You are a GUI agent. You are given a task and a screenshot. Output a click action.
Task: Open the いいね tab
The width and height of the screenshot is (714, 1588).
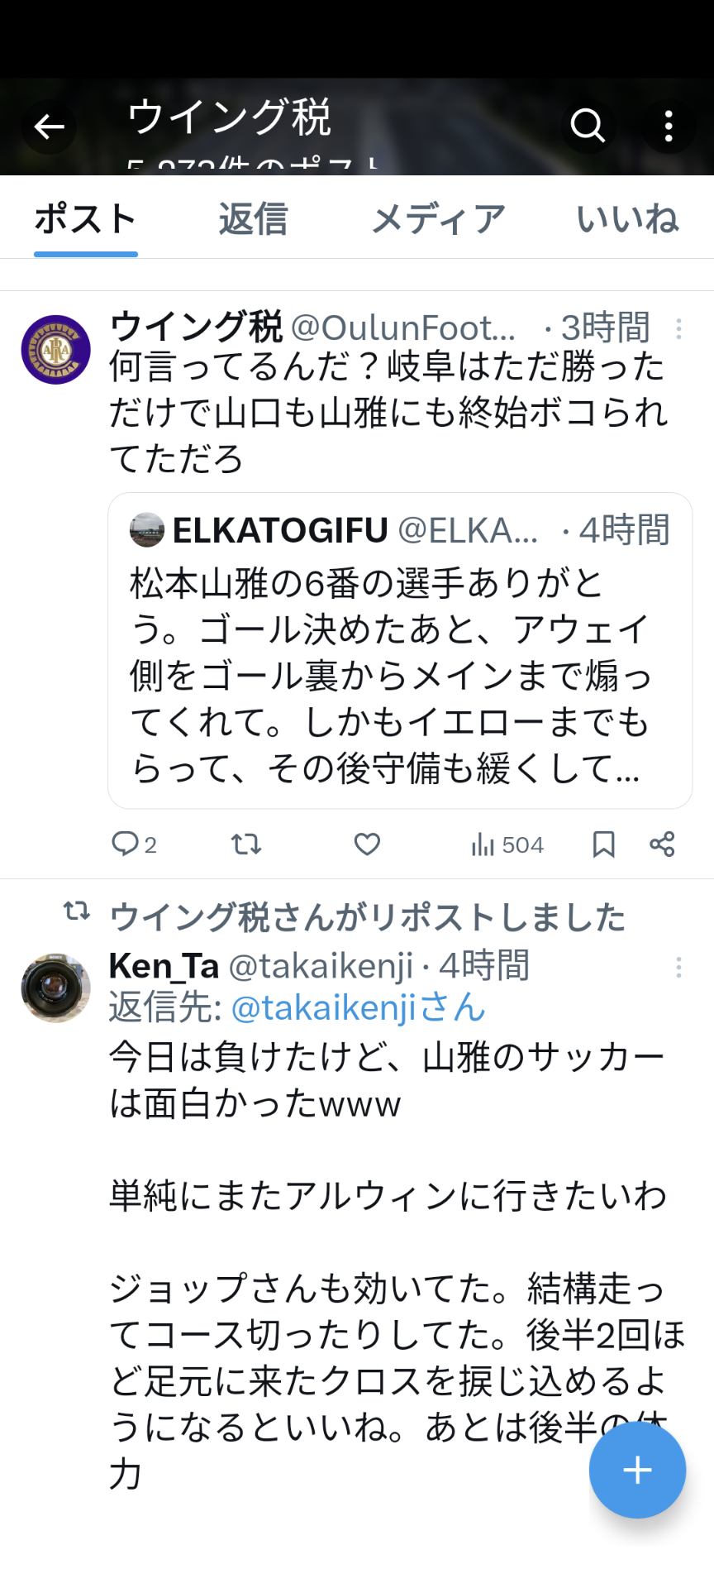click(628, 220)
